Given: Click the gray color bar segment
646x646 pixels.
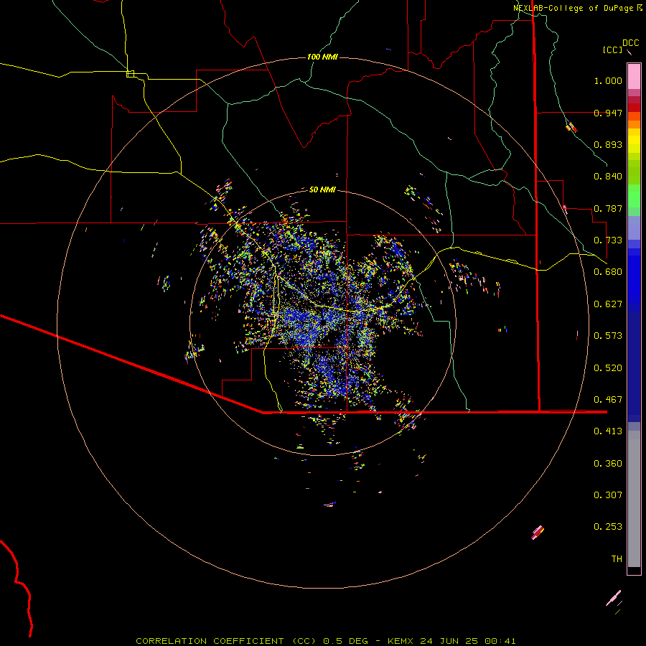Looking at the screenshot, I should (x=634, y=499).
